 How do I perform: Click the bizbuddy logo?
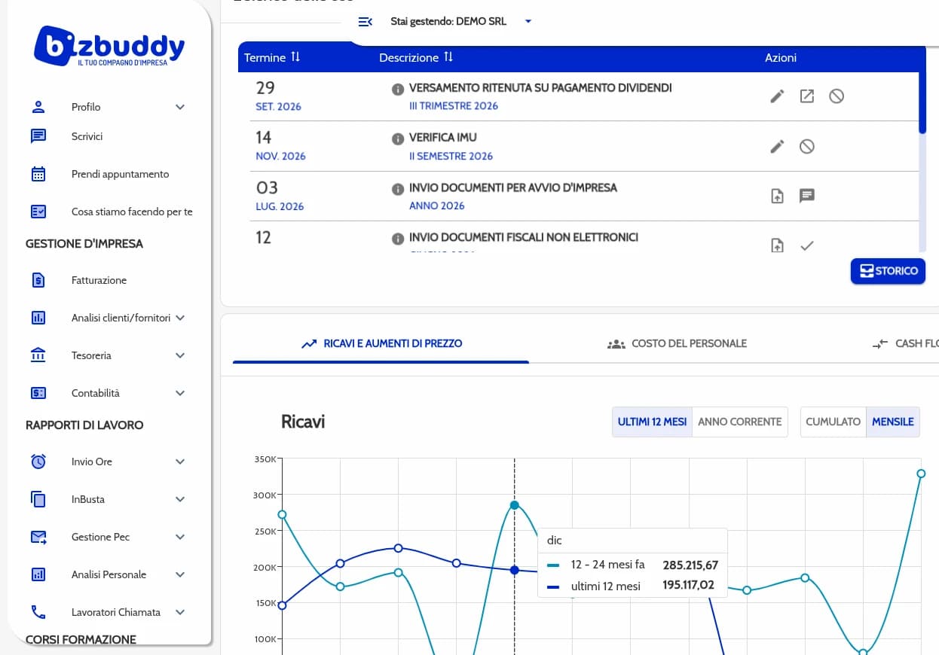click(x=109, y=47)
